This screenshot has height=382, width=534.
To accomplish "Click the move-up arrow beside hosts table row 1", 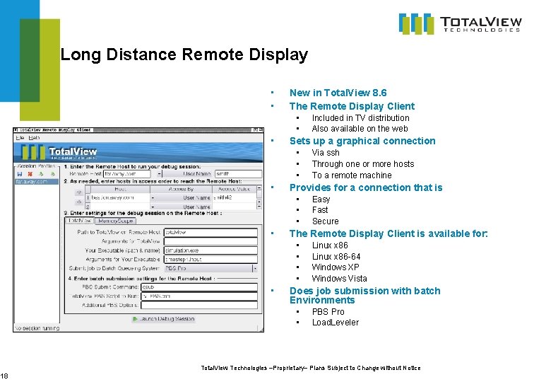I will pos(78,192).
